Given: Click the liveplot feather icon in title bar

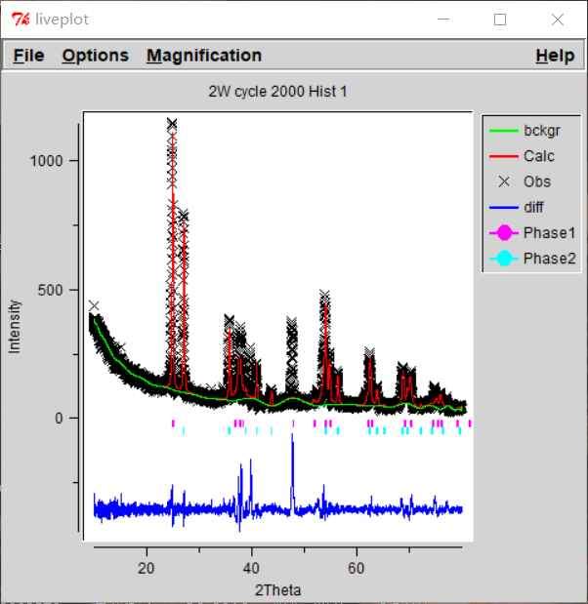Looking at the screenshot, I should 20,19.
